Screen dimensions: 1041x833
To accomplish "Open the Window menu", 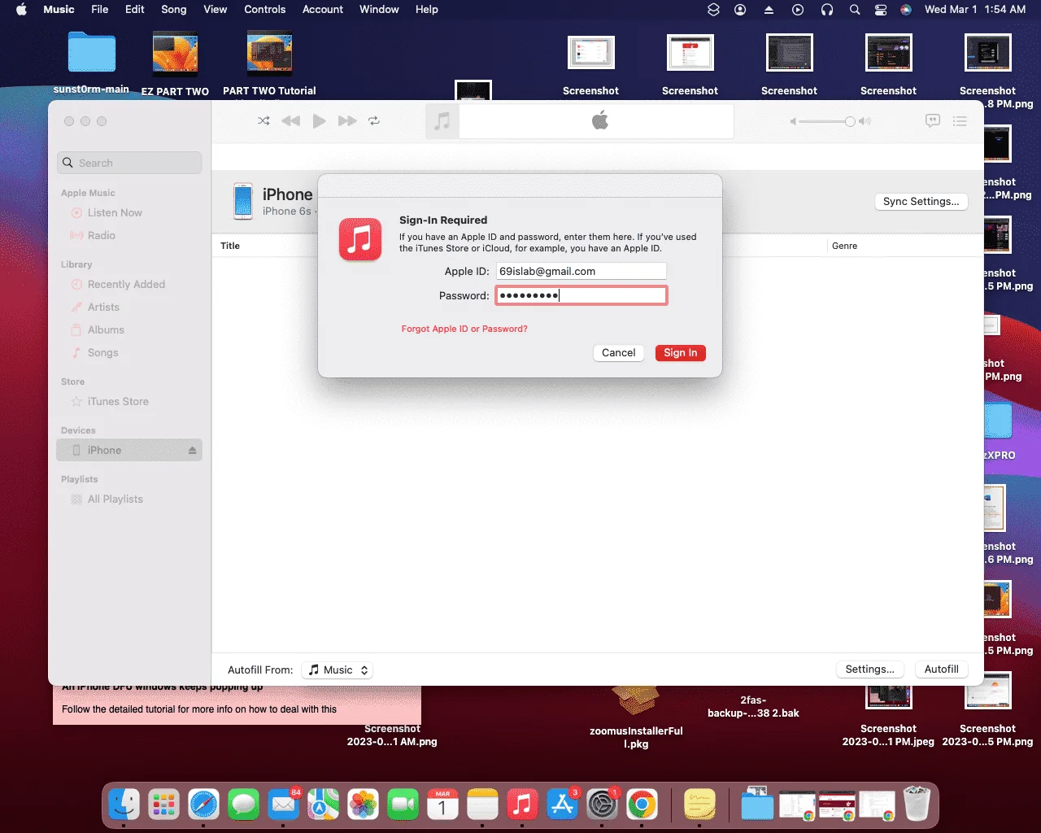I will [x=379, y=10].
